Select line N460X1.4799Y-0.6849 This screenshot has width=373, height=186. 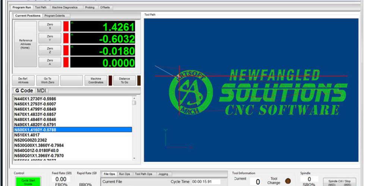73,109
